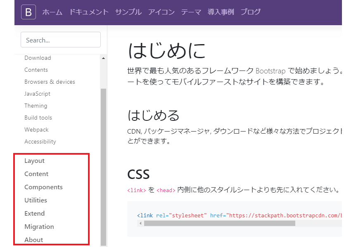Expand the Migration section
356x247 pixels.
39,227
